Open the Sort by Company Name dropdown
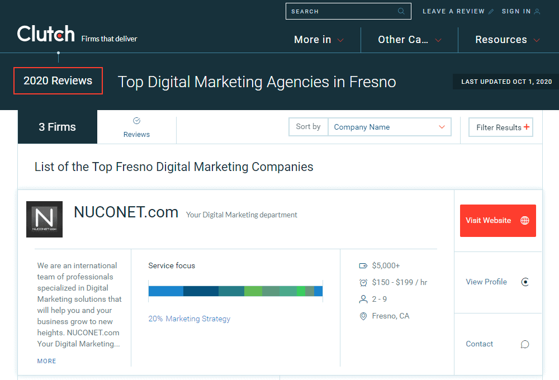This screenshot has width=559, height=380. tap(389, 127)
